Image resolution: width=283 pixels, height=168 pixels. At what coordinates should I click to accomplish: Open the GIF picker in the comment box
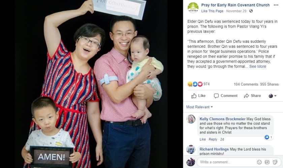267,162
